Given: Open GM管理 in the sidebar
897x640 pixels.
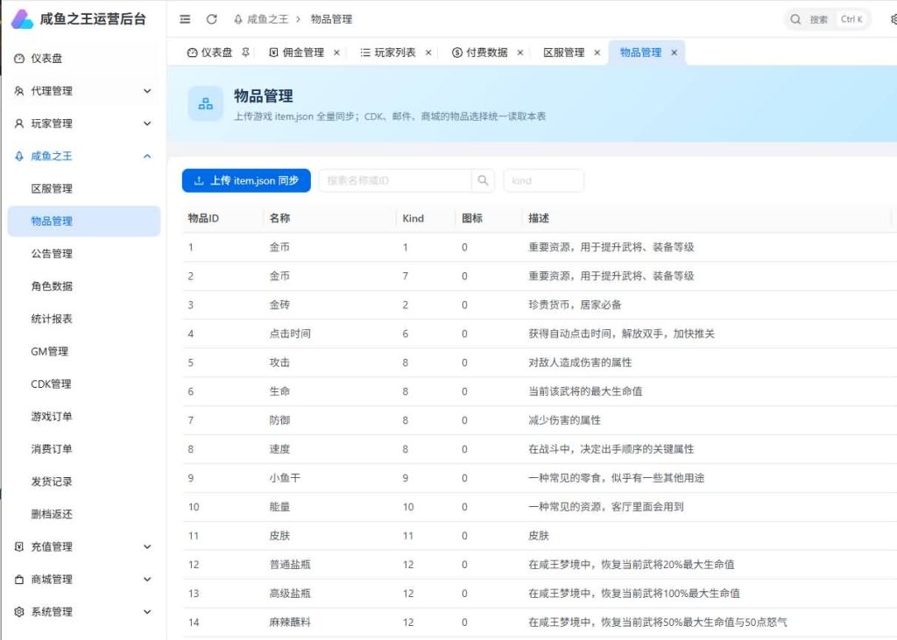Looking at the screenshot, I should pyautogui.click(x=83, y=352).
